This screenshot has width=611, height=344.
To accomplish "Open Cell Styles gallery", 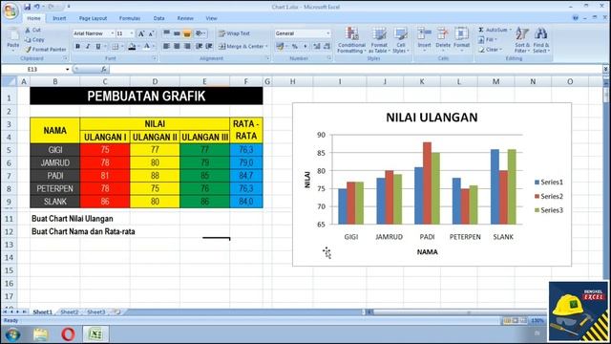I will tap(400, 40).
